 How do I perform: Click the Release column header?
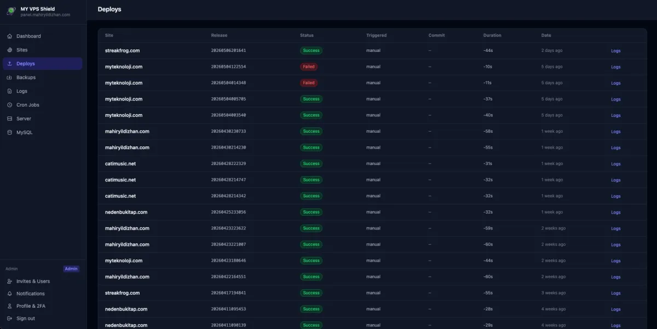pos(219,36)
